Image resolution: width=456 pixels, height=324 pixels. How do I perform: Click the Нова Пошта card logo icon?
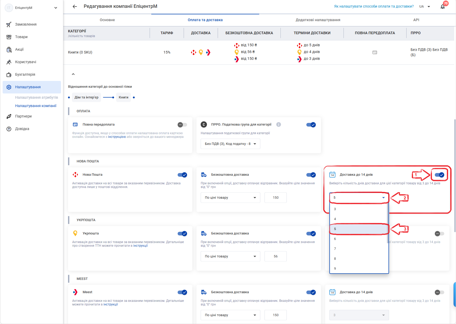point(75,175)
